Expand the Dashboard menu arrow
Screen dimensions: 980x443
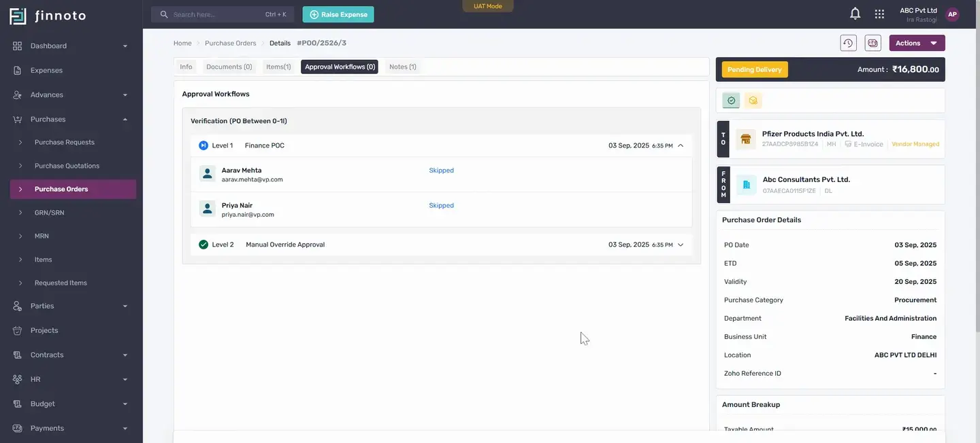pos(125,46)
